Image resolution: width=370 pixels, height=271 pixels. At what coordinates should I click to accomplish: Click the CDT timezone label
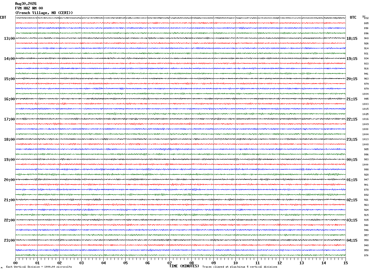pos(3,17)
